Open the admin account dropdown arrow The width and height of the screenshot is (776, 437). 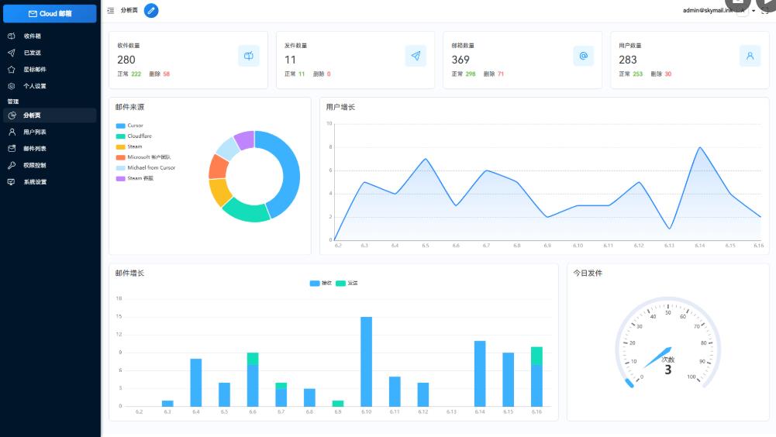click(x=754, y=11)
